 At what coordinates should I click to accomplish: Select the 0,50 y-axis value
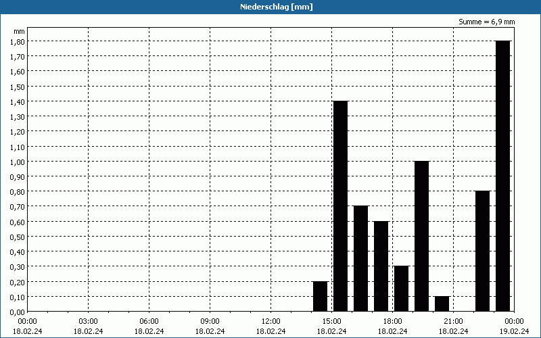[x=18, y=237]
